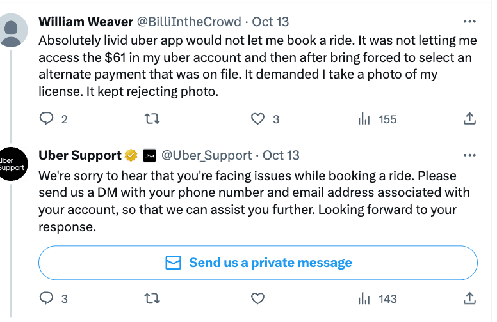Like William Weaver's tweet
The width and height of the screenshot is (497, 322).
(x=257, y=119)
